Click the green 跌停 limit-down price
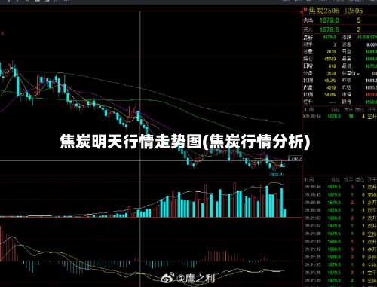Image resolution: width=377 pixels, height=287 pixels. (371, 102)
